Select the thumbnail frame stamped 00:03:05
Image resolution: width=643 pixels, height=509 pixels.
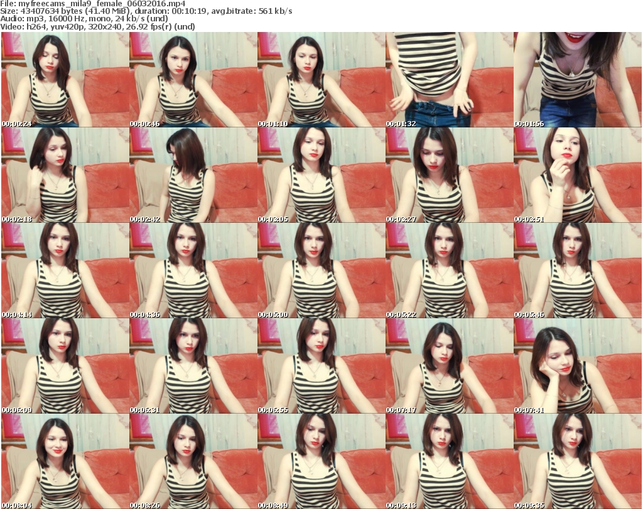coord(321,175)
